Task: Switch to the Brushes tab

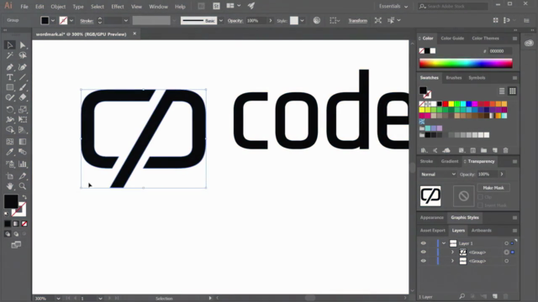Action: click(454, 78)
